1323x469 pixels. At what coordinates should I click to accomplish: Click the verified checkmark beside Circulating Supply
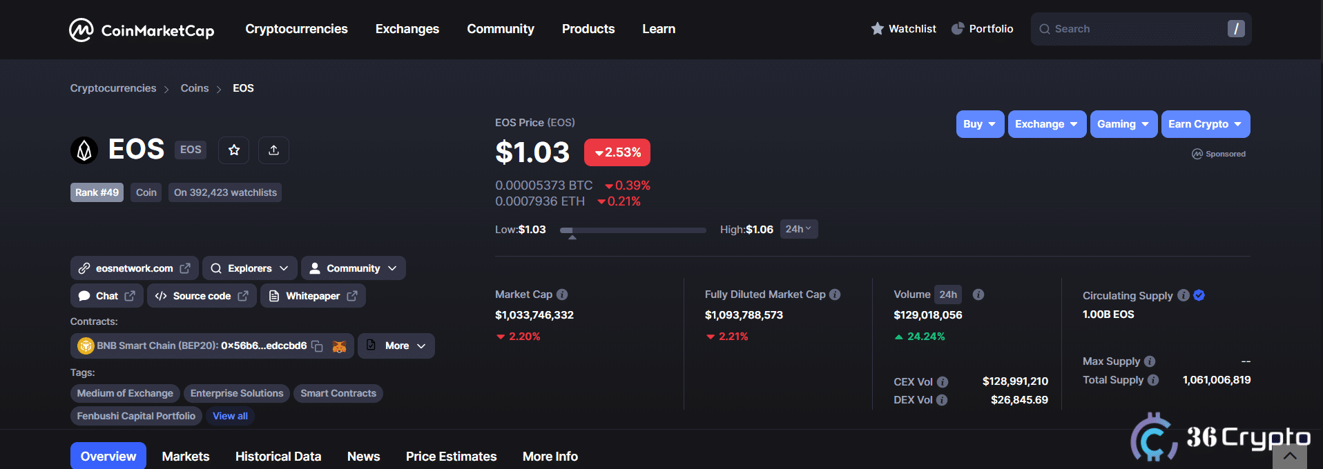coord(1199,295)
